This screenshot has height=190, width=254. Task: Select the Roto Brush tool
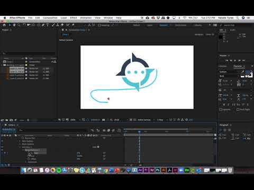(68, 25)
